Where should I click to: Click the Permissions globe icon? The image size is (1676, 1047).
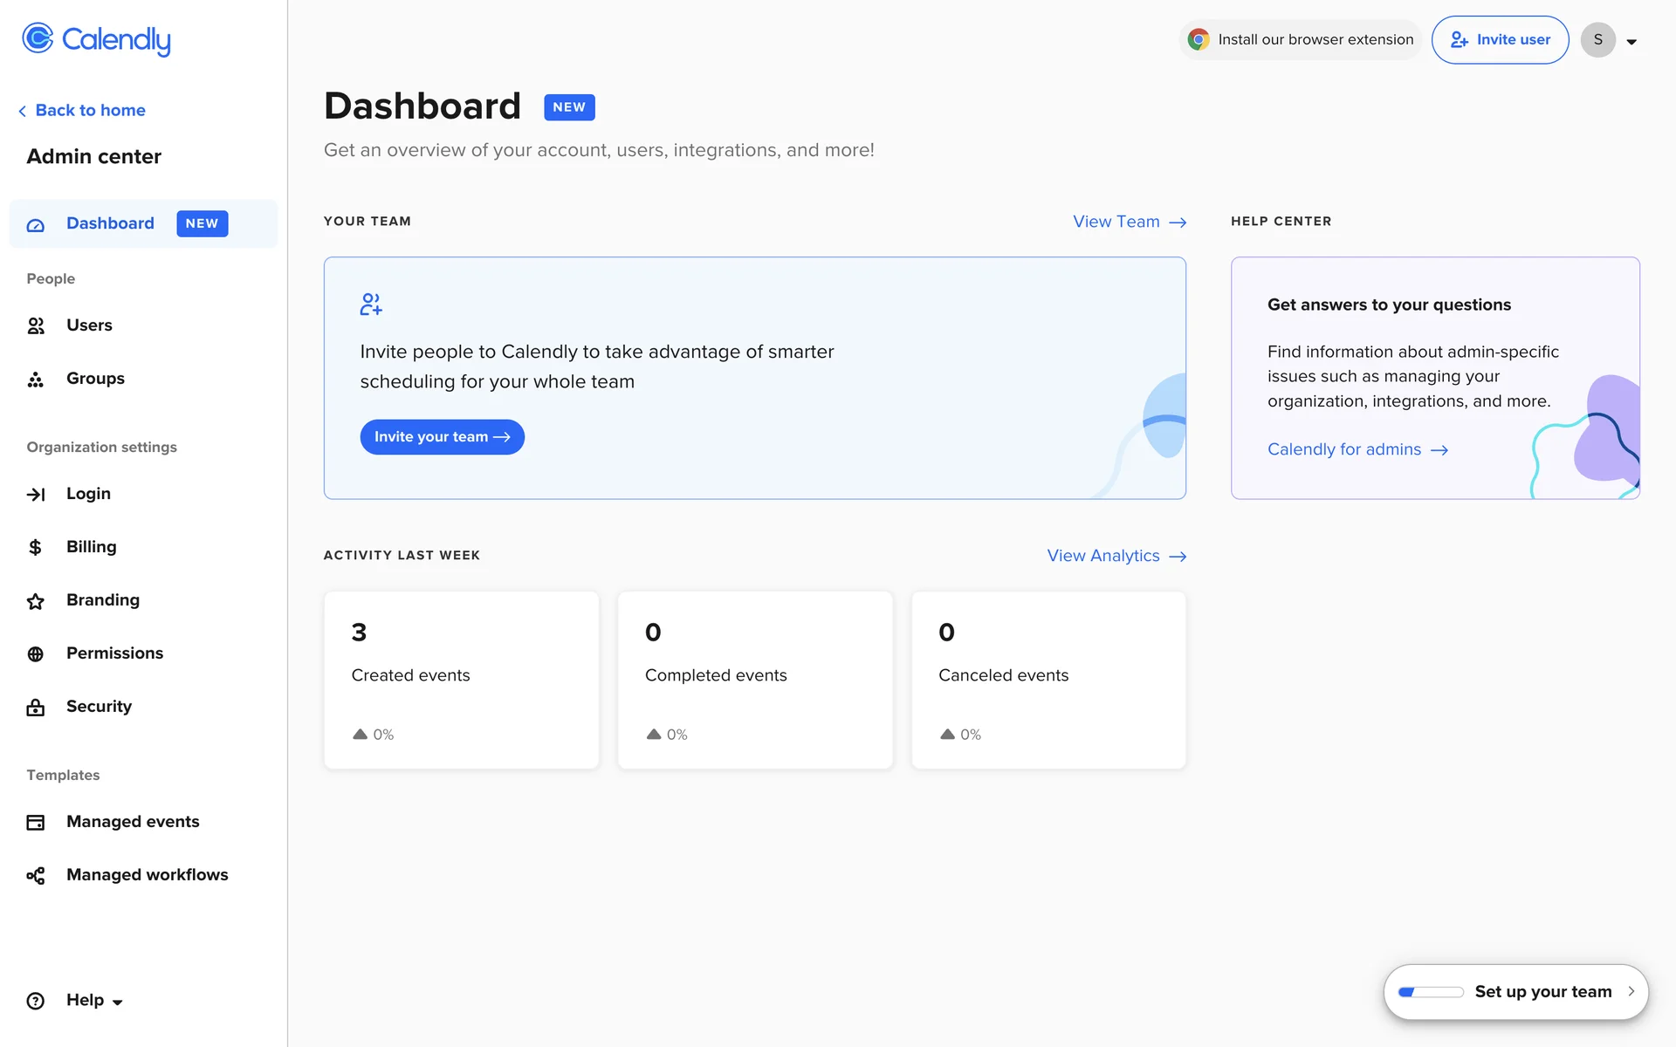[x=36, y=654]
